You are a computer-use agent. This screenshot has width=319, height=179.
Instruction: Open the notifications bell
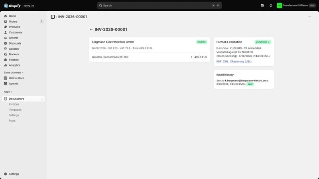(x=271, y=6)
